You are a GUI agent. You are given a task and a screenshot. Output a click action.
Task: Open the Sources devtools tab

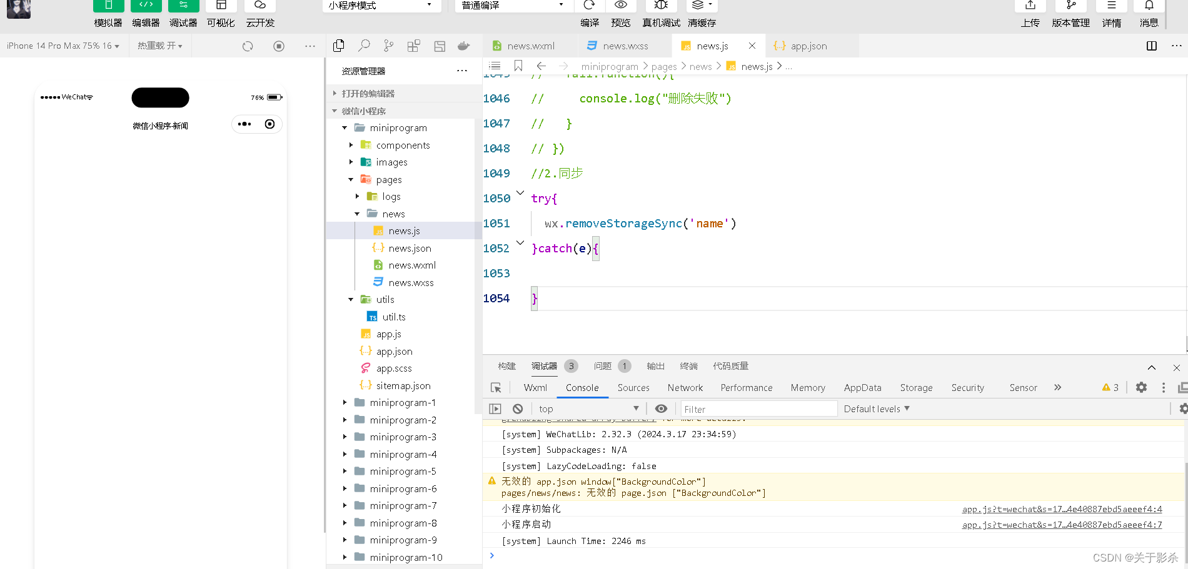633,388
